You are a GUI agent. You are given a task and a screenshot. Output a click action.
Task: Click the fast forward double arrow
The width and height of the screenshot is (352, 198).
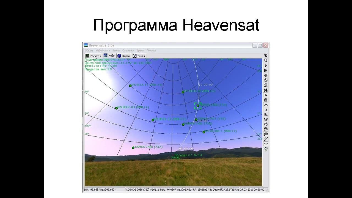click(x=266, y=70)
